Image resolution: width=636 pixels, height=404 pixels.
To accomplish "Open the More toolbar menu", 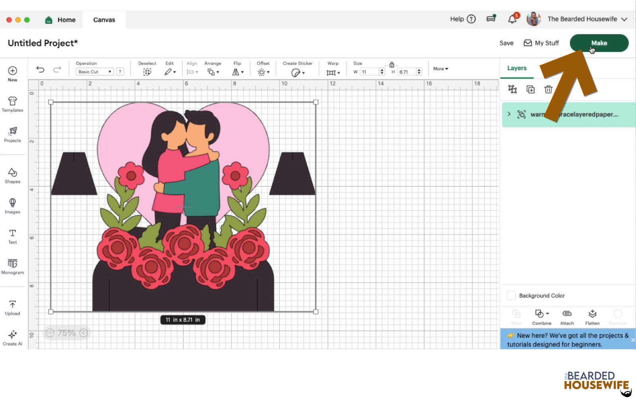I will pyautogui.click(x=440, y=69).
